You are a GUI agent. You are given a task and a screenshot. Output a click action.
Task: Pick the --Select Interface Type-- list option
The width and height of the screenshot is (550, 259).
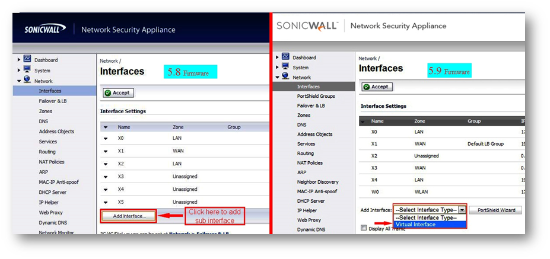pos(430,218)
